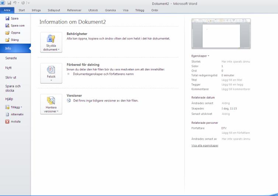
Task: Open the Hjälp page
Action: pyautogui.click(x=9, y=99)
